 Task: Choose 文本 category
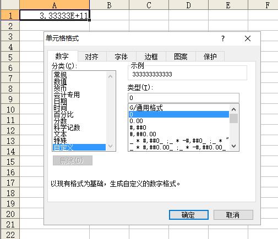79,134
